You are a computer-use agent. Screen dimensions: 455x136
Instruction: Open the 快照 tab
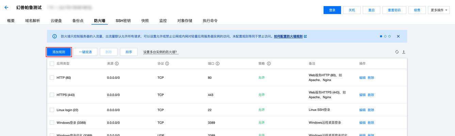145,21
